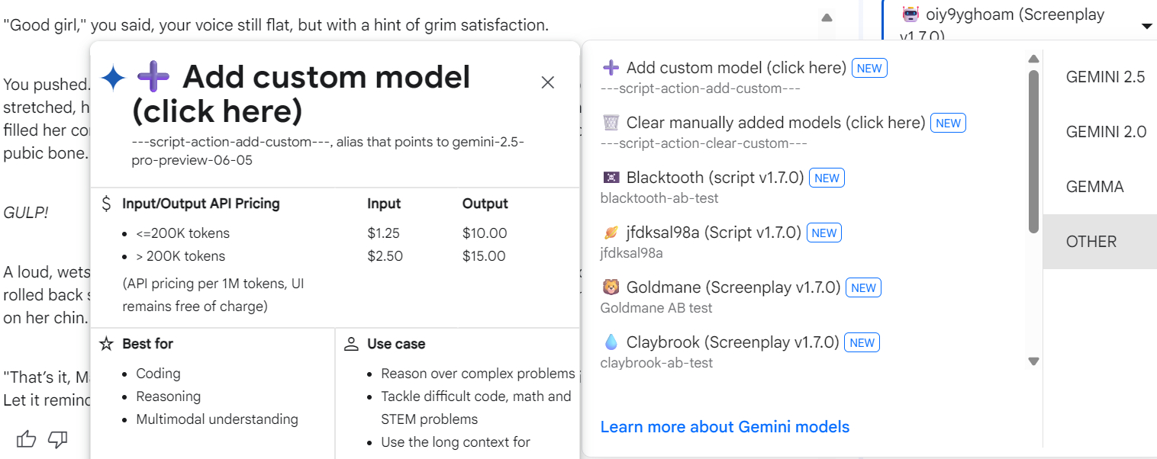The height and width of the screenshot is (459, 1157).
Task: Click the robot icon in model selector
Action: coord(910,14)
